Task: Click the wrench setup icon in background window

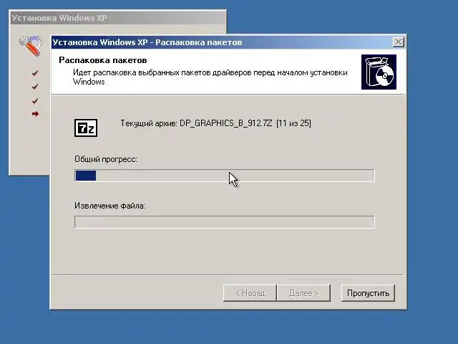Action: 30,45
